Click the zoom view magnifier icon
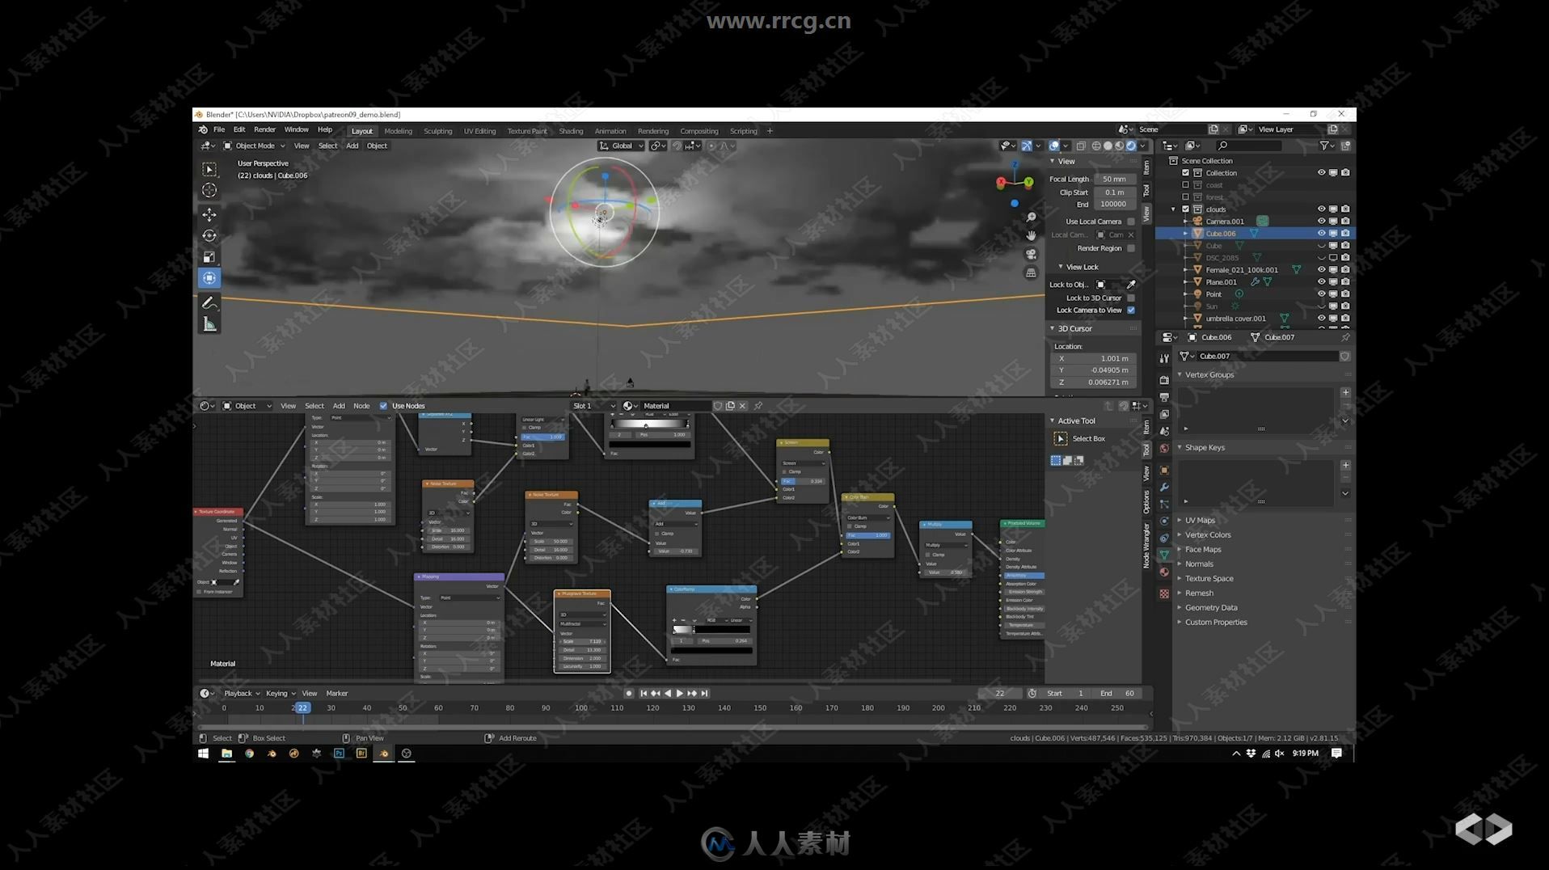This screenshot has height=870, width=1549. point(1031,217)
